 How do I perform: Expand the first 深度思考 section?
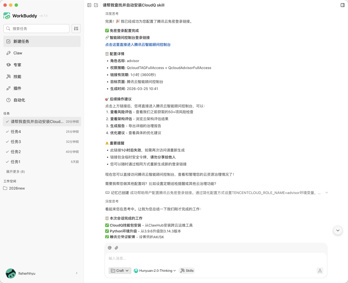tap(112, 14)
